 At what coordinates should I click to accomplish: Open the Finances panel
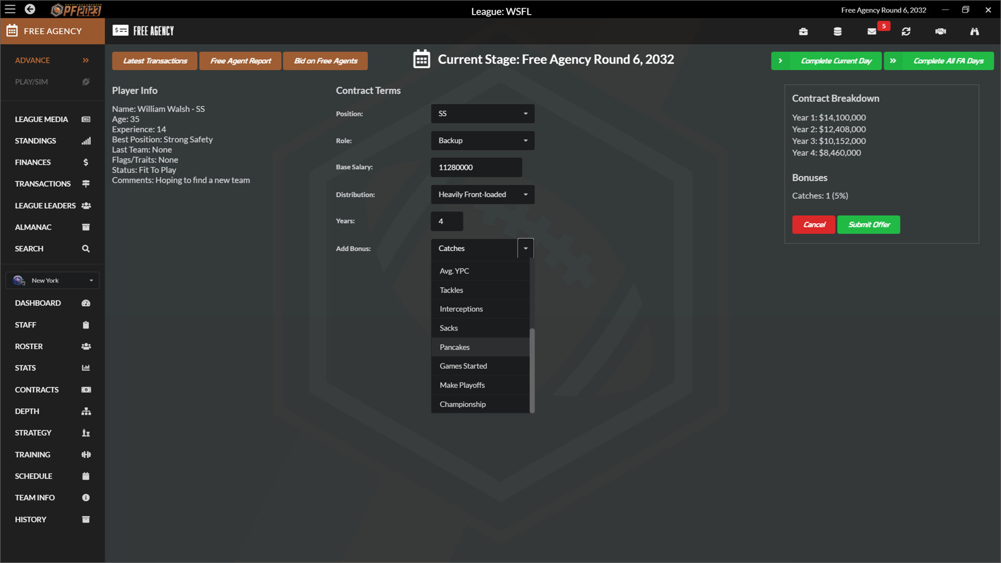coord(52,162)
